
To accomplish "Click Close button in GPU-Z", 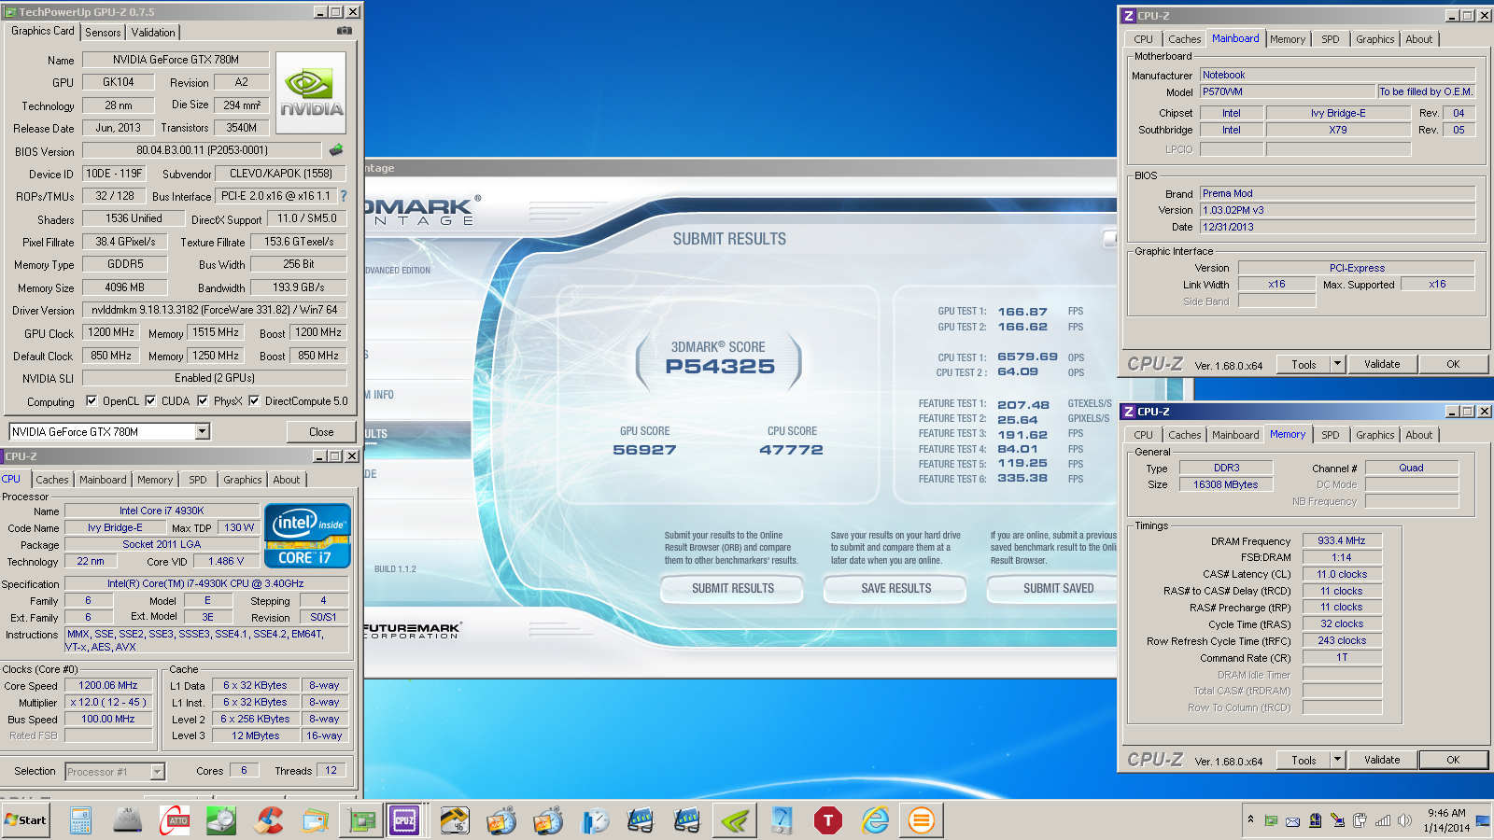I will 321,431.
